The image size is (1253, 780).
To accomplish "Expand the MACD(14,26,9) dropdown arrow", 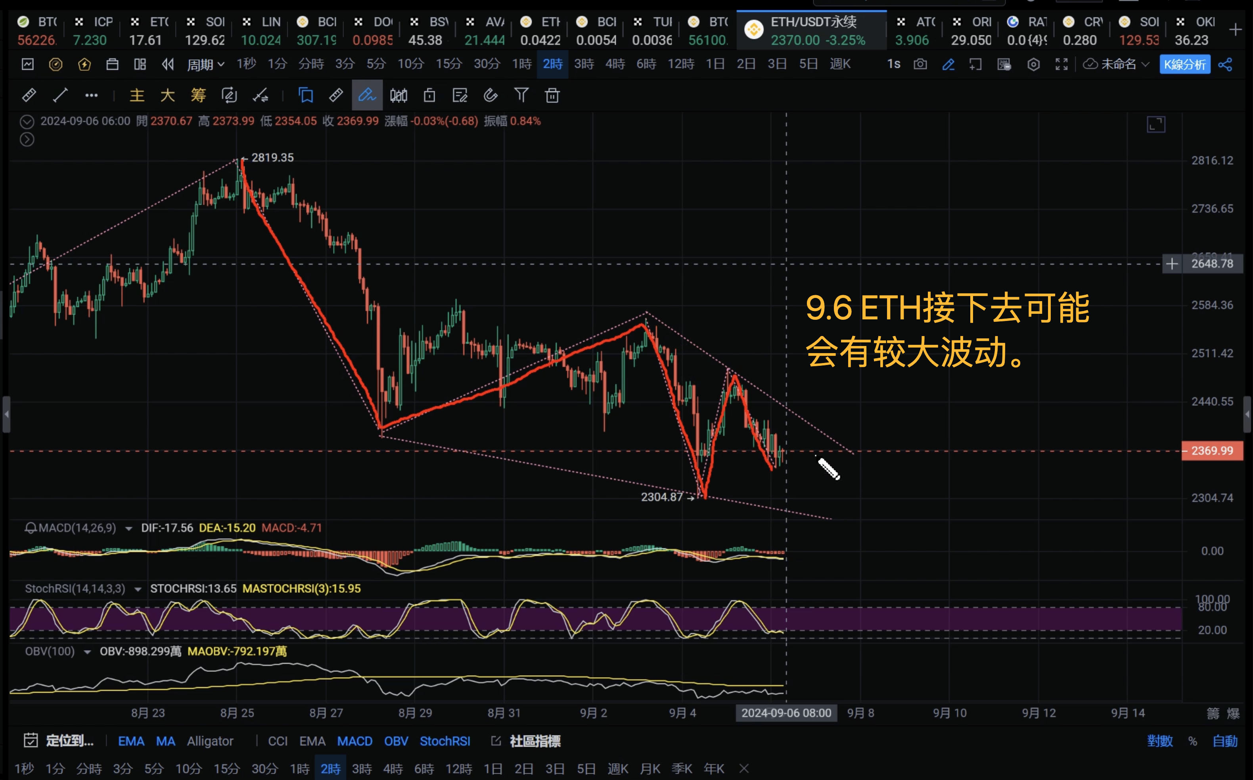I will pyautogui.click(x=128, y=528).
